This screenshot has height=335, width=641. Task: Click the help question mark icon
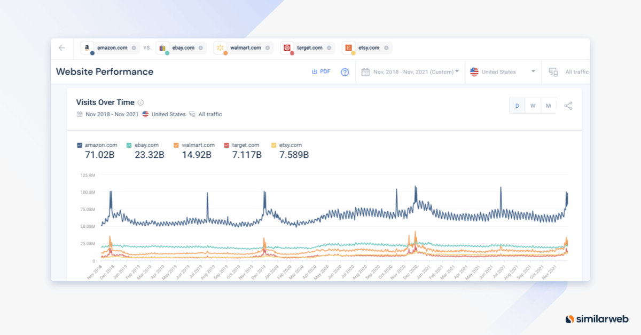[x=345, y=72]
